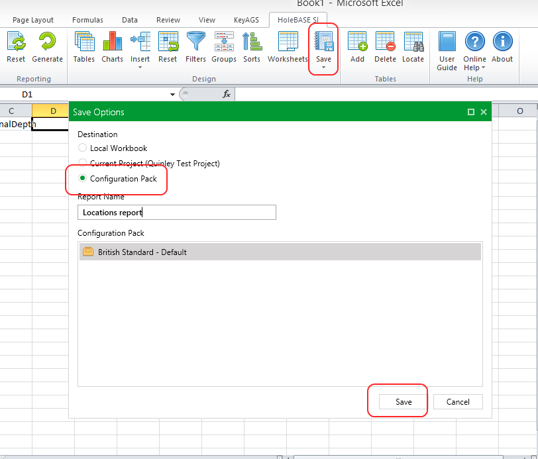The image size is (538, 459).
Task: Expand the ribbon Save dropdown arrow
Action: [x=323, y=68]
